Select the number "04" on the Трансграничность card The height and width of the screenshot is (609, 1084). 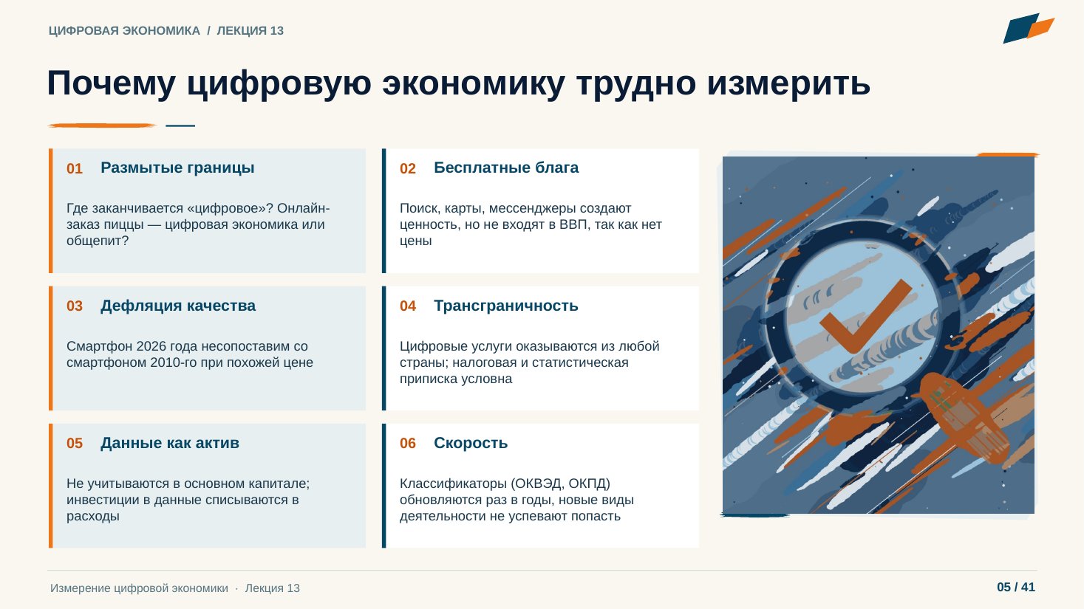(x=408, y=306)
